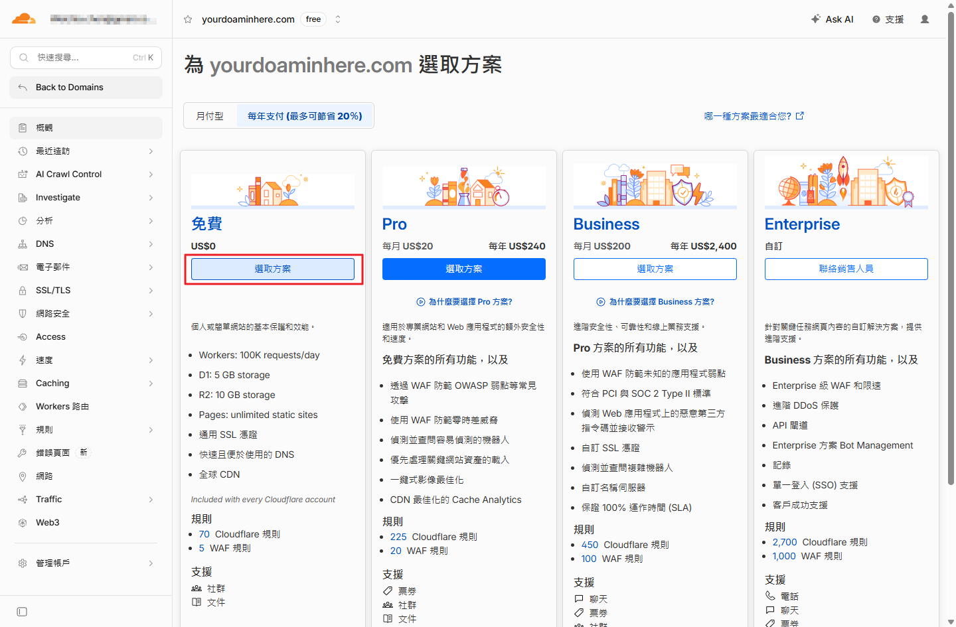Image resolution: width=956 pixels, height=627 pixels.
Task: Click the AI Crawl Control icon
Action: [23, 174]
